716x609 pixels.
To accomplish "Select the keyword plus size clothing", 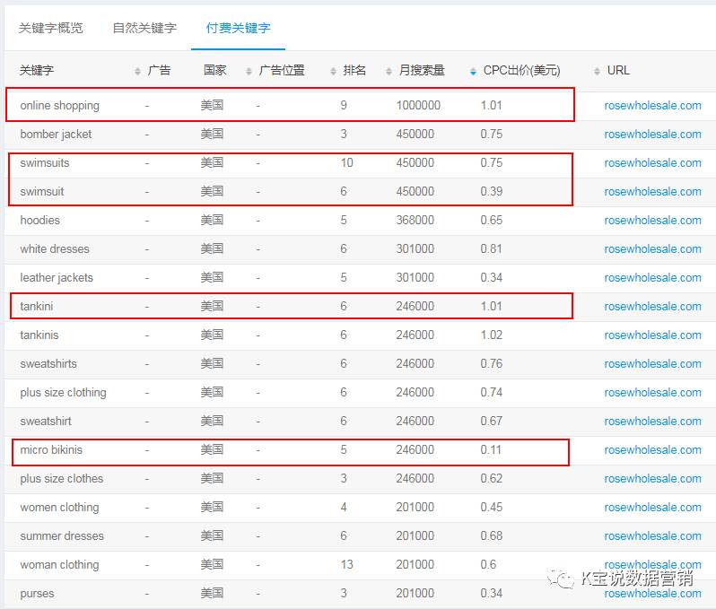I will click(x=63, y=393).
